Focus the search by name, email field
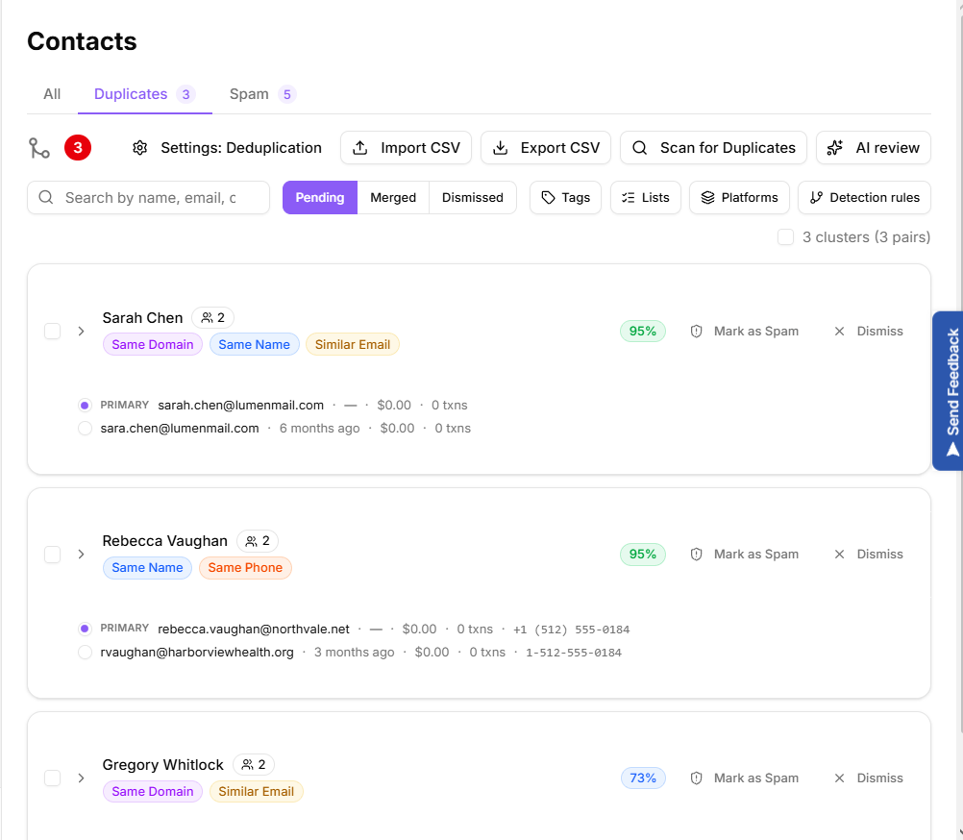Screen dimensions: 963x840 (149, 198)
